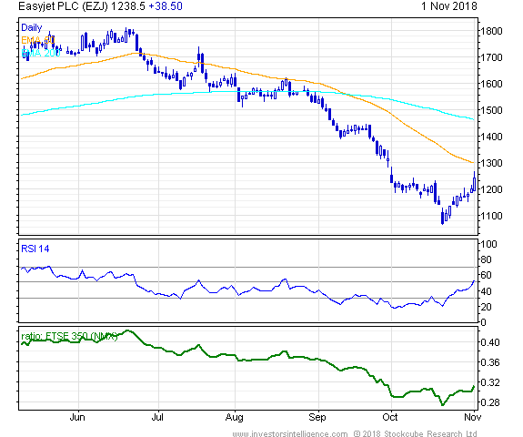This screenshot has width=523, height=437.
Task: Click the '1500' price axis label
Action: [x=491, y=110]
